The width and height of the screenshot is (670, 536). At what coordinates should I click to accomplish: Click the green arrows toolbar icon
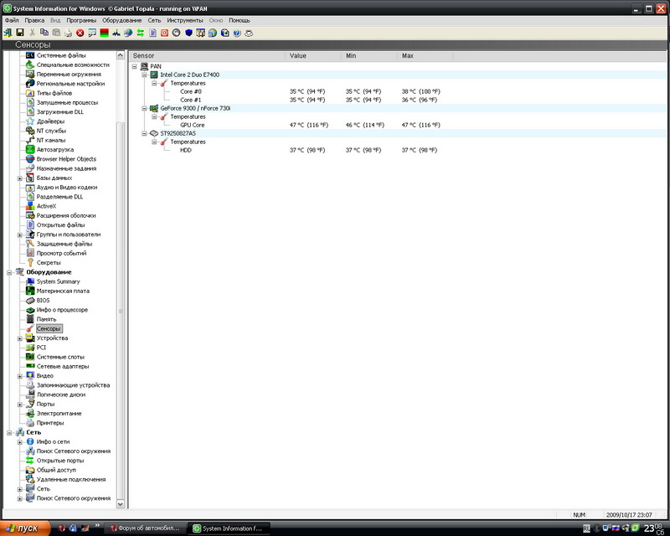[140, 33]
